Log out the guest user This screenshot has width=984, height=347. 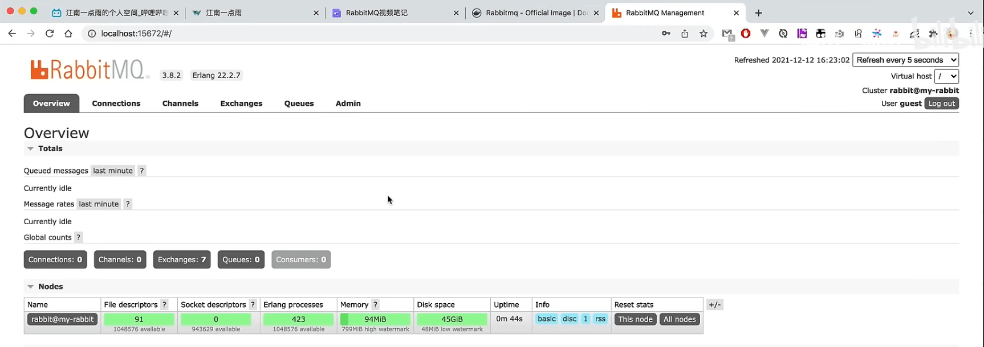(x=941, y=104)
